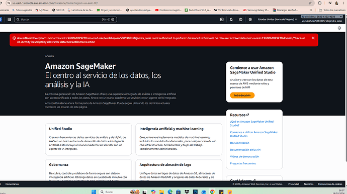347x194 pixels.
Task: Open the Origen y evolución bookmark
Action: tap(109, 10)
